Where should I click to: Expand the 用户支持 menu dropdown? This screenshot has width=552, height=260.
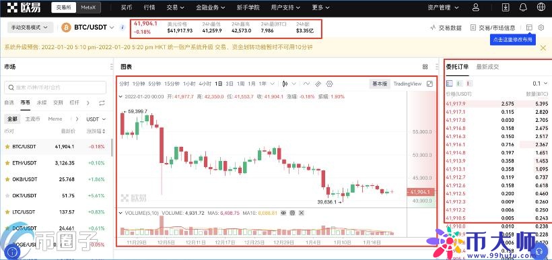click(x=286, y=7)
